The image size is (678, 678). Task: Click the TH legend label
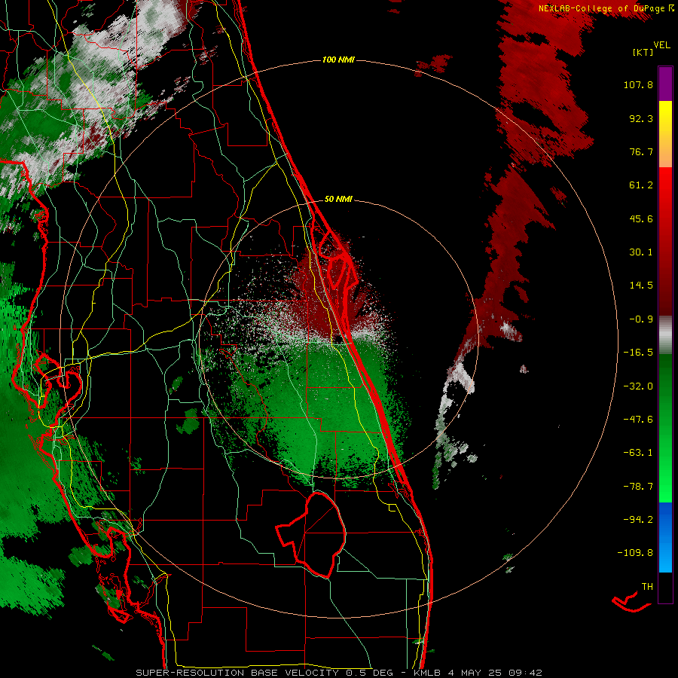pyautogui.click(x=647, y=587)
